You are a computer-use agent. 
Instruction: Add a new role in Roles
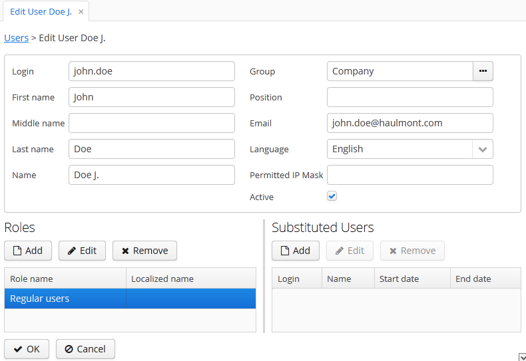(x=27, y=251)
